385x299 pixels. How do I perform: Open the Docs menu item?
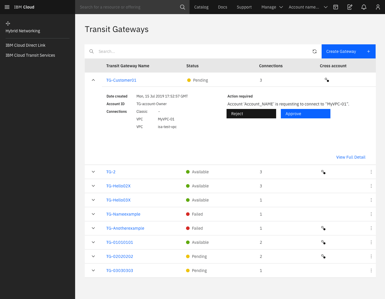[222, 7]
